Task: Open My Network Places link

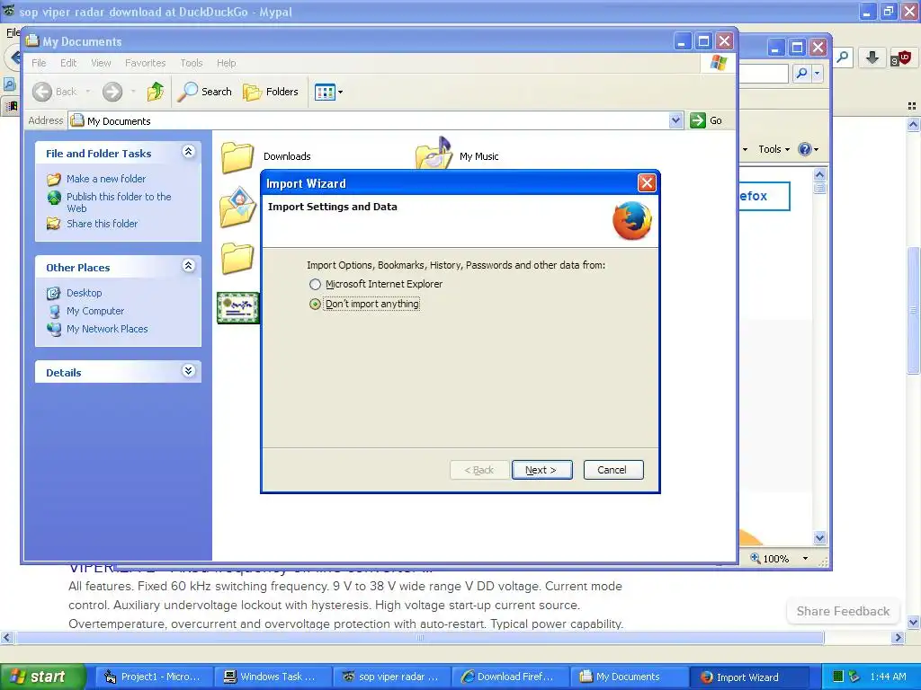Action: tap(107, 329)
